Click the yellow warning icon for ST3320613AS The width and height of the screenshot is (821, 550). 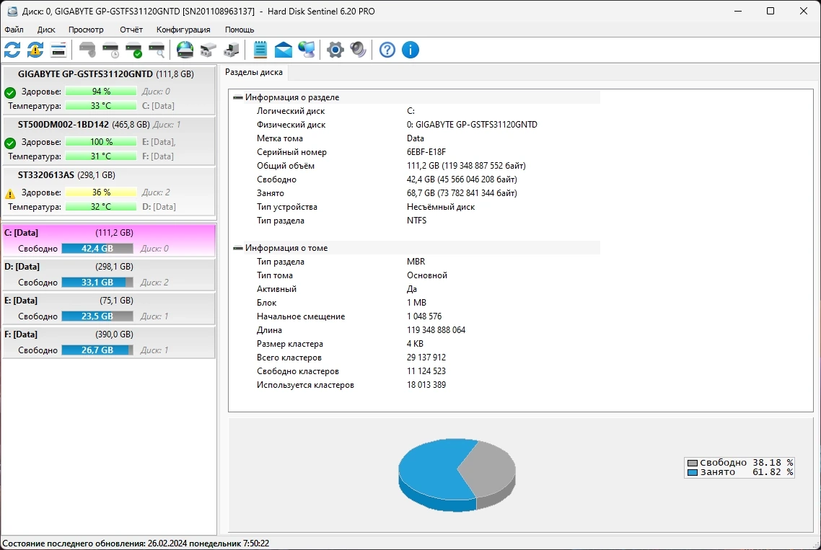10,194
